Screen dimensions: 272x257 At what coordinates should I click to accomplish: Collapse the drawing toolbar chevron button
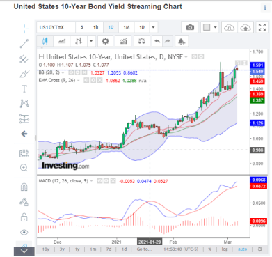24,251
